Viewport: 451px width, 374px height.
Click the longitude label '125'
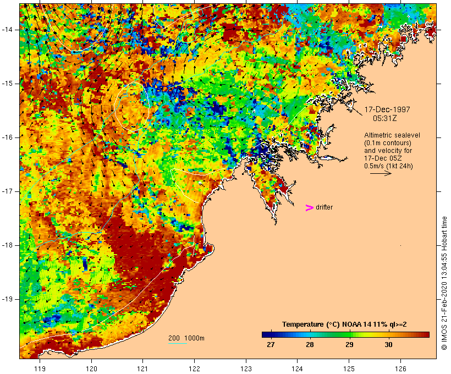click(x=349, y=369)
